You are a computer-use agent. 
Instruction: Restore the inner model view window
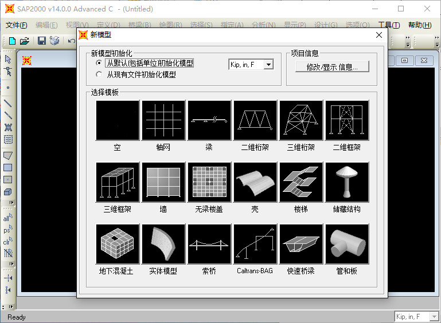click(404, 60)
